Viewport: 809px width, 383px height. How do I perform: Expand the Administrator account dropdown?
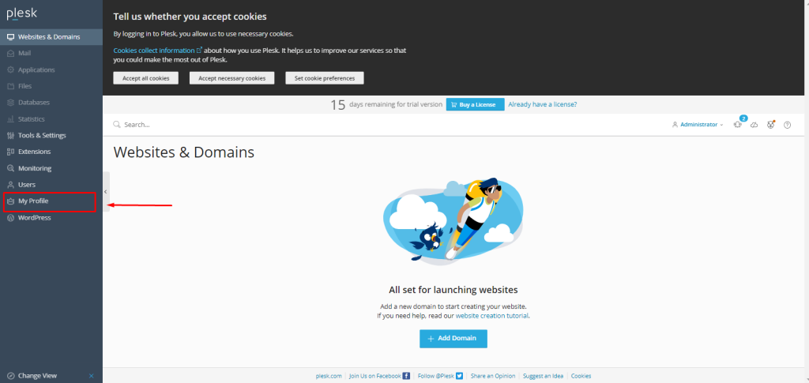pos(698,125)
